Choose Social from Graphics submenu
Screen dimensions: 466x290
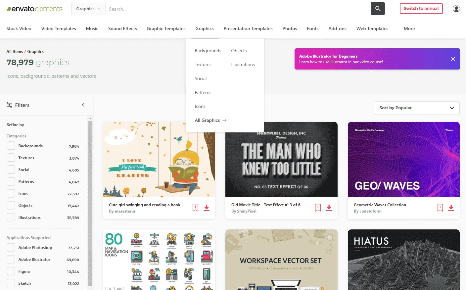(201, 78)
